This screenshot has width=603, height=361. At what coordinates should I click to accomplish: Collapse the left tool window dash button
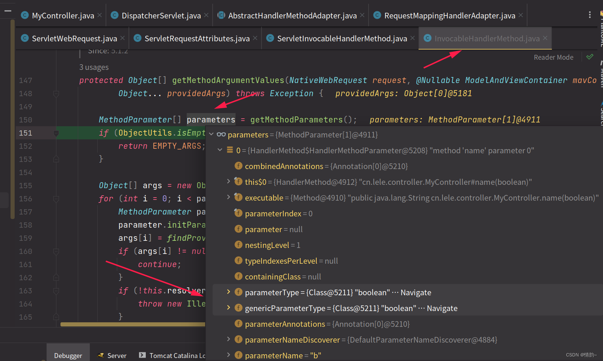tap(8, 11)
